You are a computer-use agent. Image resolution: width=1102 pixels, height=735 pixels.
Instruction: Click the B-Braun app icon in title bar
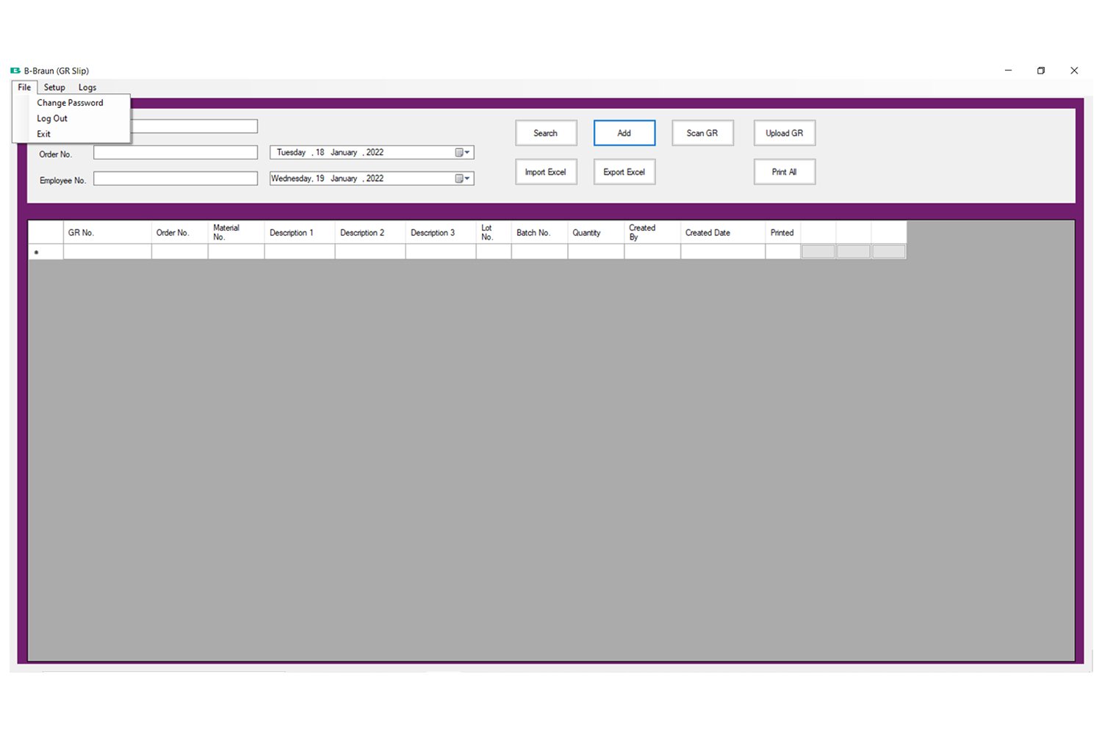point(15,71)
